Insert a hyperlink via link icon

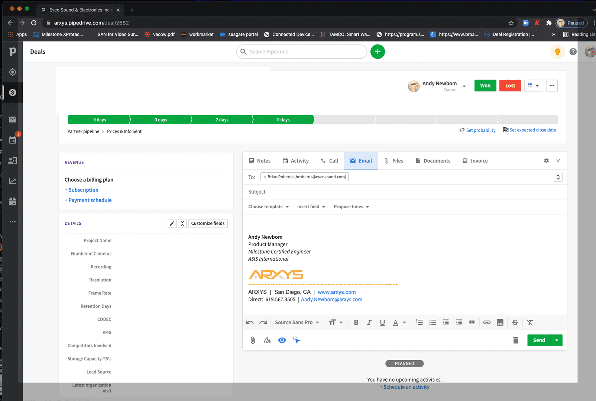click(487, 322)
